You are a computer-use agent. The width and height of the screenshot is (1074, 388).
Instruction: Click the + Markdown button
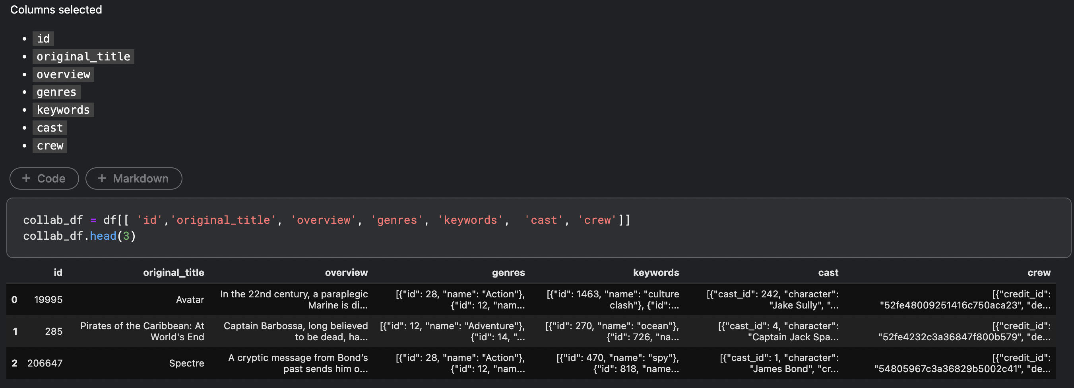point(134,178)
